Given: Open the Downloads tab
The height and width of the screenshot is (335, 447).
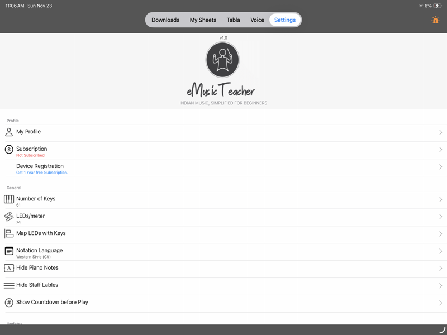Looking at the screenshot, I should [165, 20].
